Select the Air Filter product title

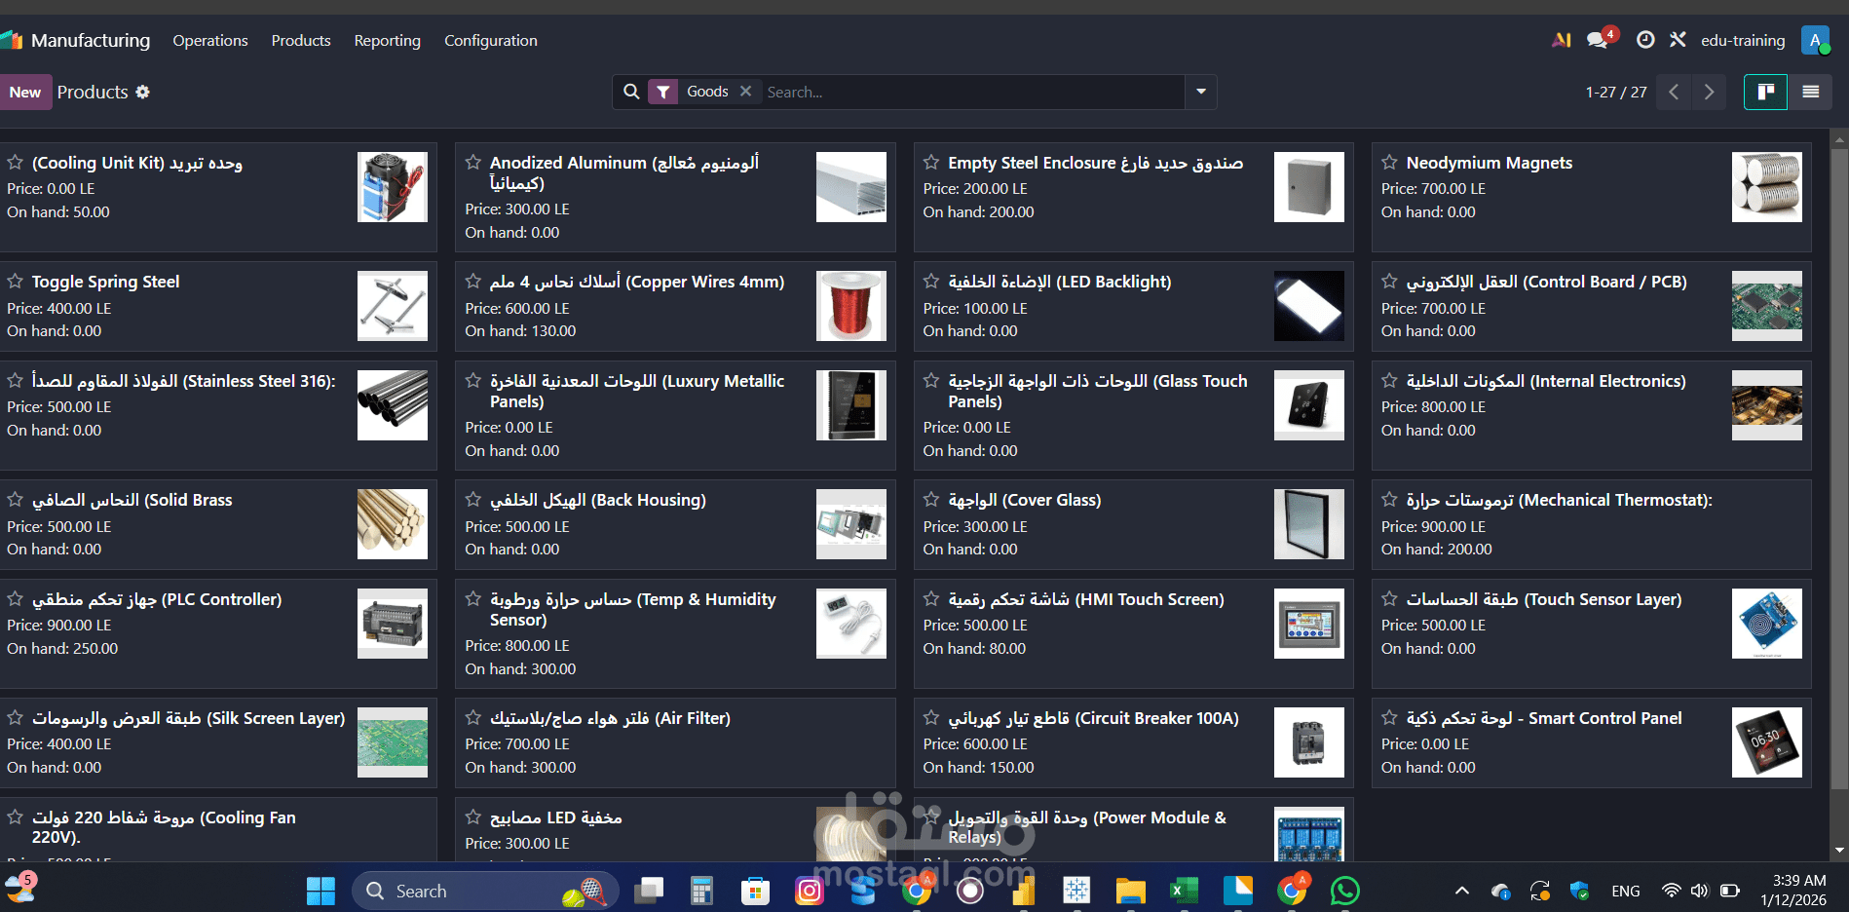pos(610,718)
